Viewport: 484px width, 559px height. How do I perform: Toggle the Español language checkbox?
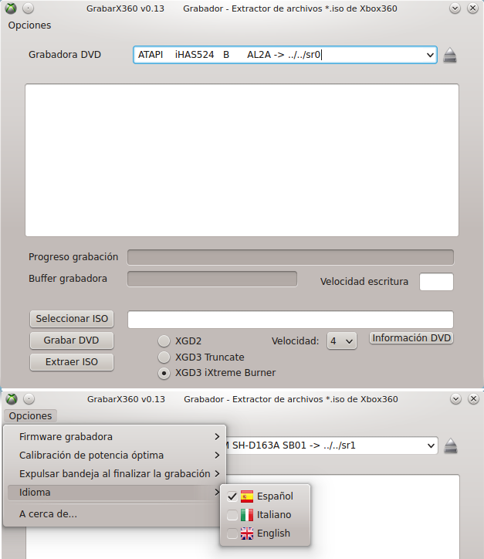point(232,496)
